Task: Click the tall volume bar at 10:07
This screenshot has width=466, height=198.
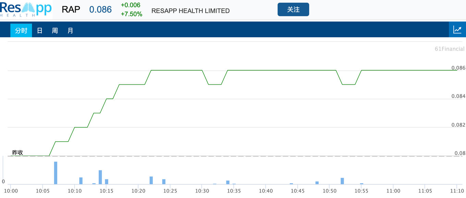Action: [x=56, y=173]
